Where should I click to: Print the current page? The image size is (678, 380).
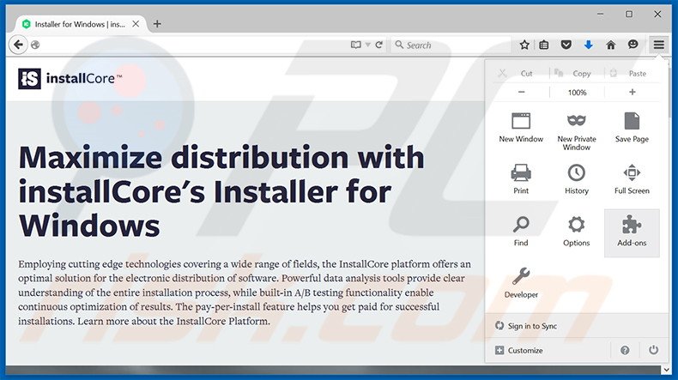[x=521, y=179]
